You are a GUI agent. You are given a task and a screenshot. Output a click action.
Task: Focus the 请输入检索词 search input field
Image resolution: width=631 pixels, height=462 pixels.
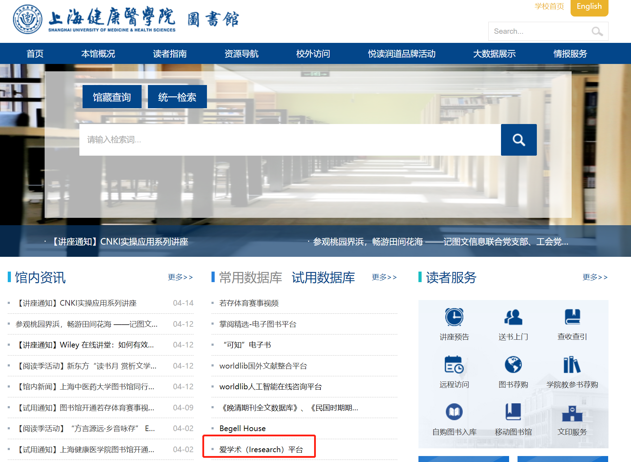290,140
